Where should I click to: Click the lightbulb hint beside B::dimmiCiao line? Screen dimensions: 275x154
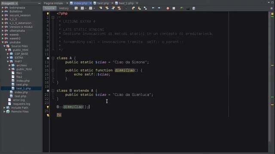[48, 107]
